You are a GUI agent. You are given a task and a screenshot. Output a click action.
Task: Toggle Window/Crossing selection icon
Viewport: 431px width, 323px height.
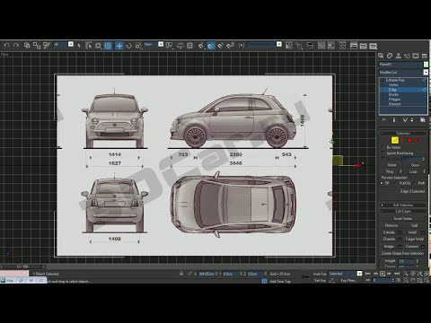point(108,46)
